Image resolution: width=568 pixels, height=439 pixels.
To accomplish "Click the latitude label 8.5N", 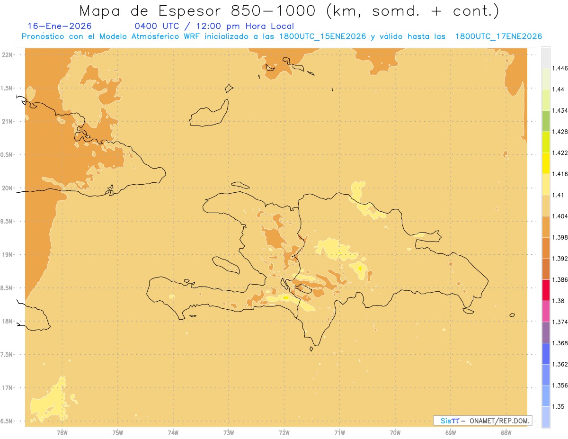I will (7, 288).
